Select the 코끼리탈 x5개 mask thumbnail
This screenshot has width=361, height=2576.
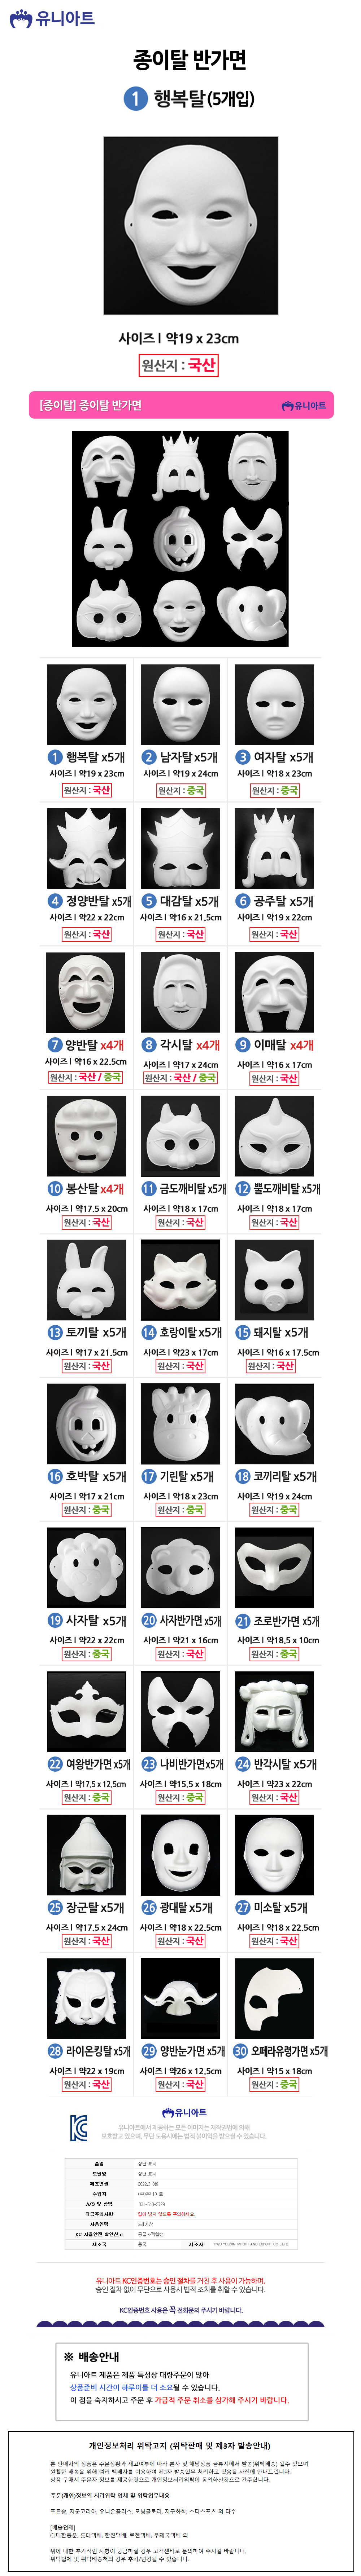click(274, 1423)
